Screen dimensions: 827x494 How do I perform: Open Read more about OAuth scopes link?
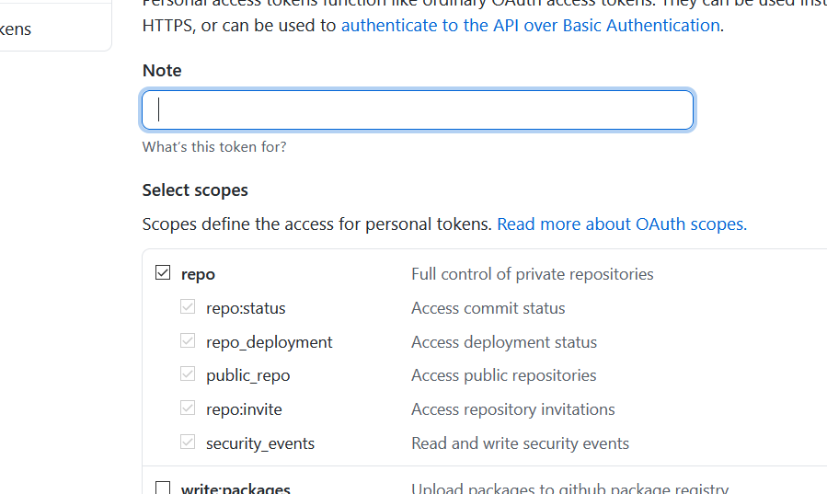[622, 224]
